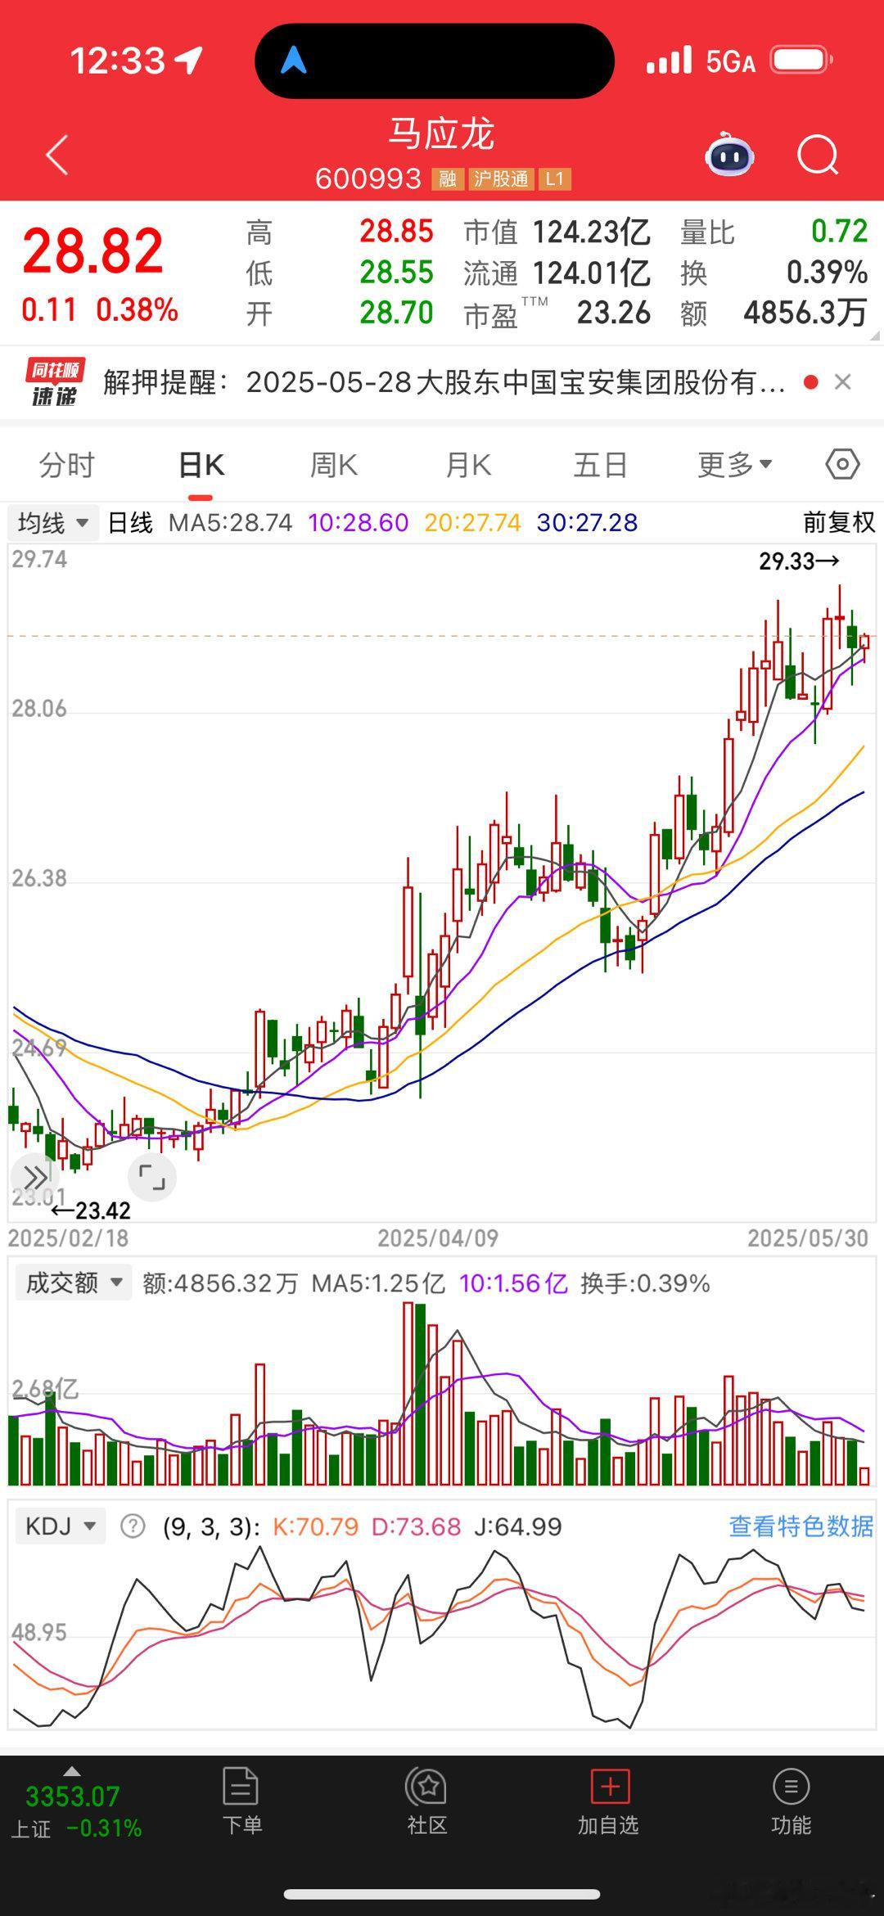This screenshot has height=1916, width=884.
Task: Switch to the 分时 tab
Action: [67, 465]
